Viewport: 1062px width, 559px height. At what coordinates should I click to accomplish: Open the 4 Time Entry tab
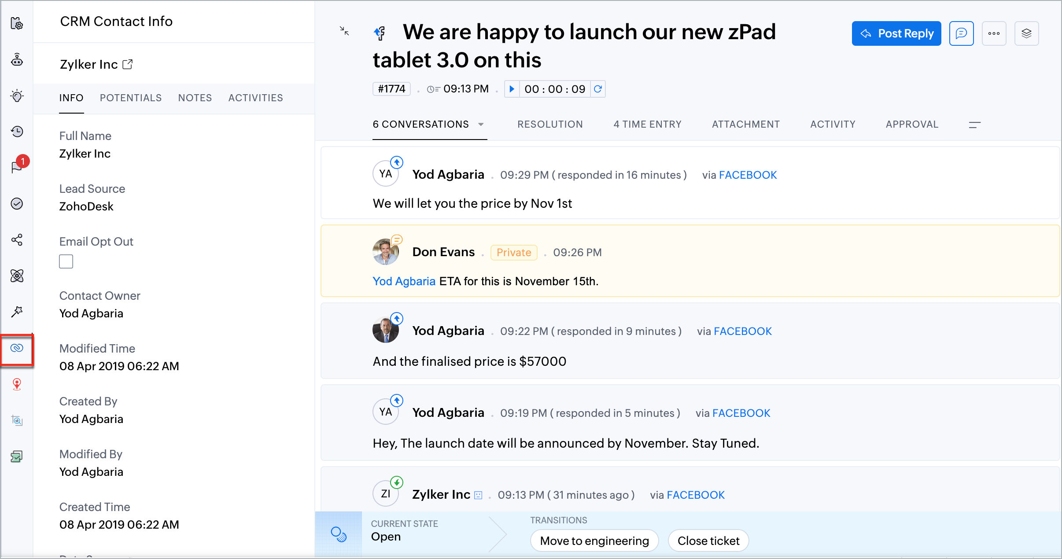(647, 125)
